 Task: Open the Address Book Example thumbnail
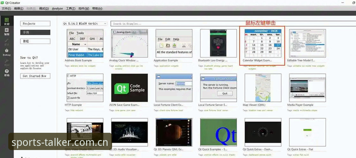[85, 43]
